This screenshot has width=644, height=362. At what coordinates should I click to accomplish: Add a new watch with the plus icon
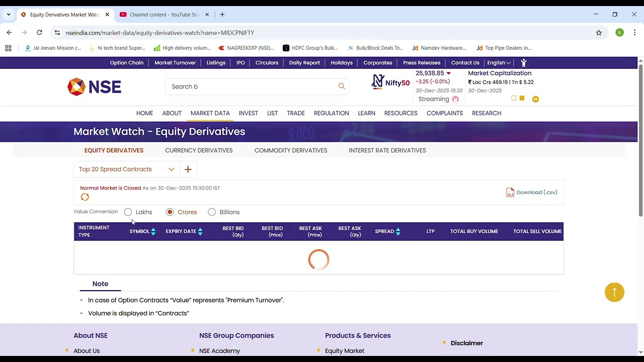coord(188,169)
